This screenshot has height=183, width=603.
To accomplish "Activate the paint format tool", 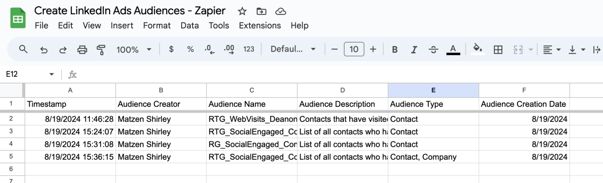I will point(101,49).
